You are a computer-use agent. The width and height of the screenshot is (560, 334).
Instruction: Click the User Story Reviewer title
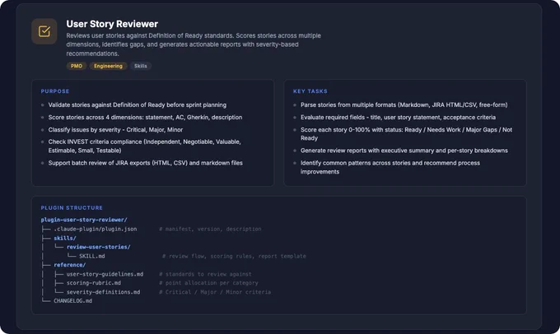coord(112,24)
